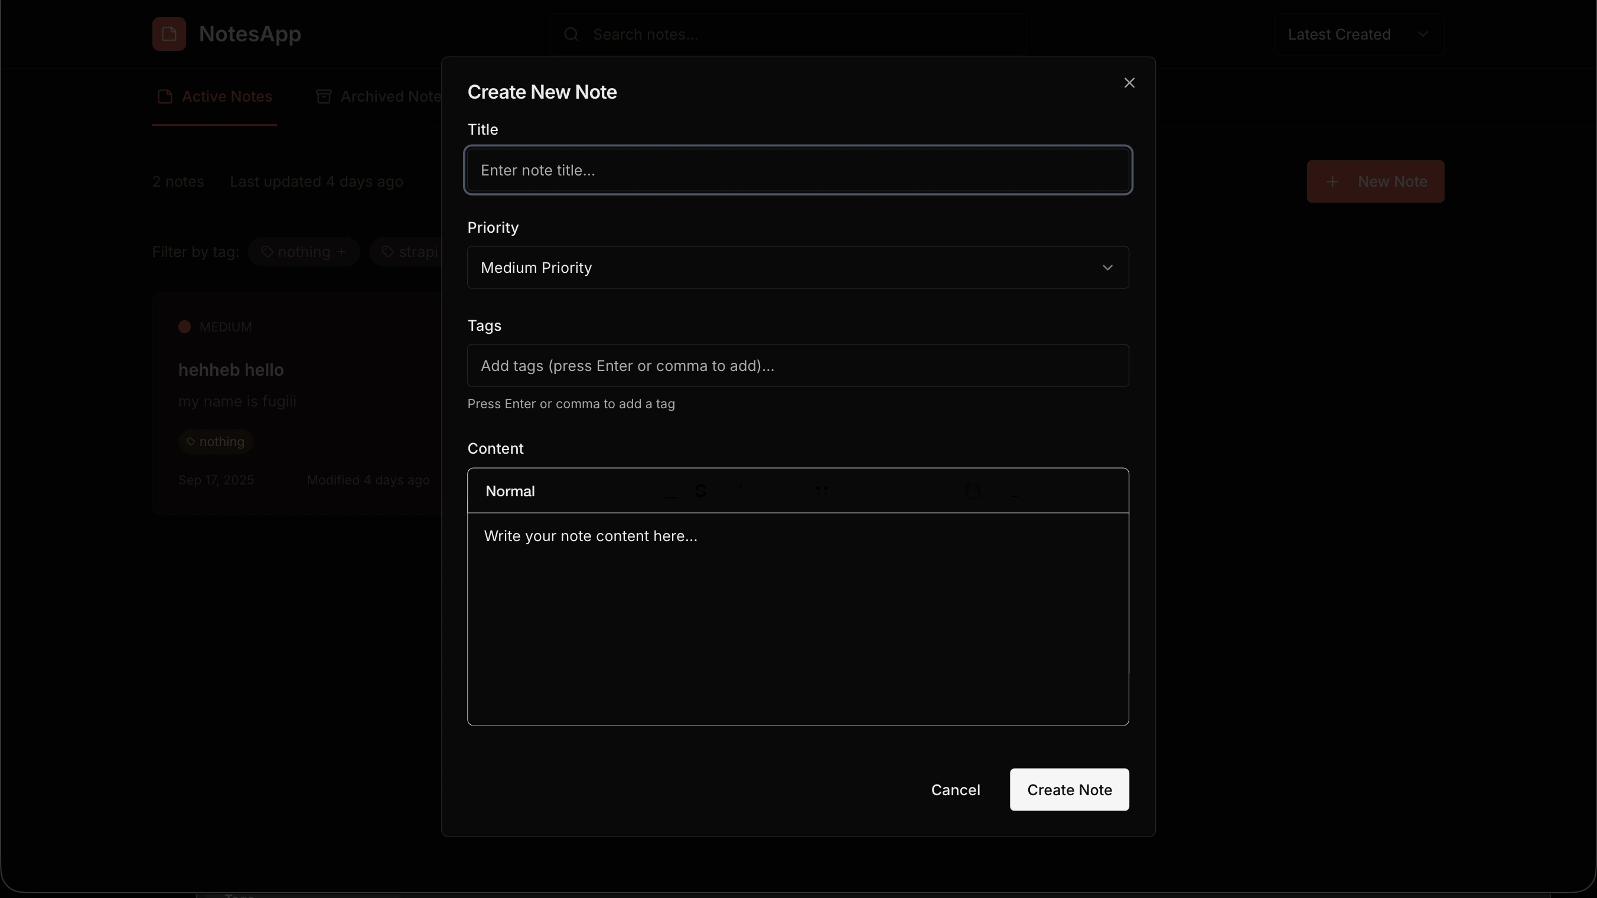Click the Cancel button
The image size is (1597, 898).
[x=955, y=789]
